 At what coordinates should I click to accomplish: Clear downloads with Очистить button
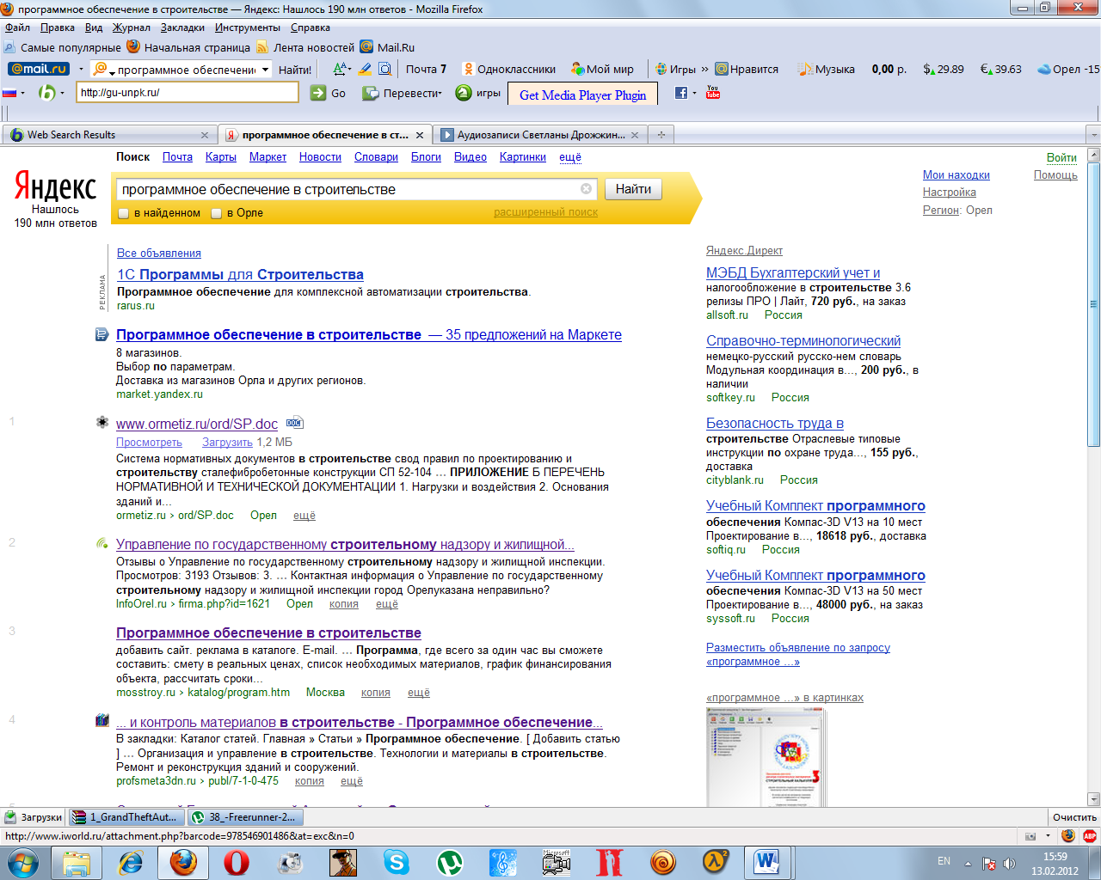coord(1074,817)
